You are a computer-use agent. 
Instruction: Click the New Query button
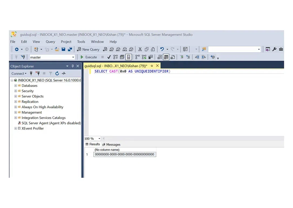(x=88, y=49)
